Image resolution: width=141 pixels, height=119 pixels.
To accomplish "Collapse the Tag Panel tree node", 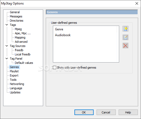I will (x=7, y=59).
